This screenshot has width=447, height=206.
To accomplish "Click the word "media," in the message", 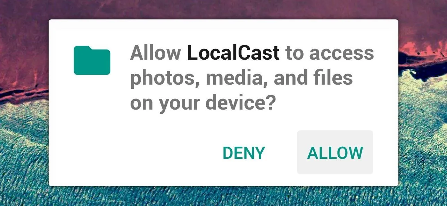I will 237,79.
